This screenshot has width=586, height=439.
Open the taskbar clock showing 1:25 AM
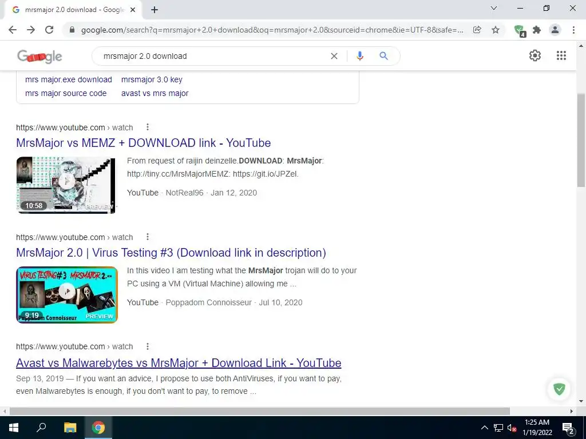coord(537,428)
